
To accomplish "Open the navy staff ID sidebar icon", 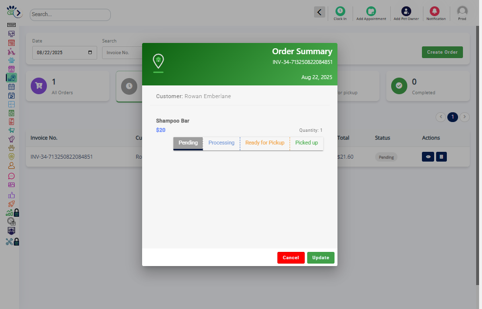I will [11, 231].
